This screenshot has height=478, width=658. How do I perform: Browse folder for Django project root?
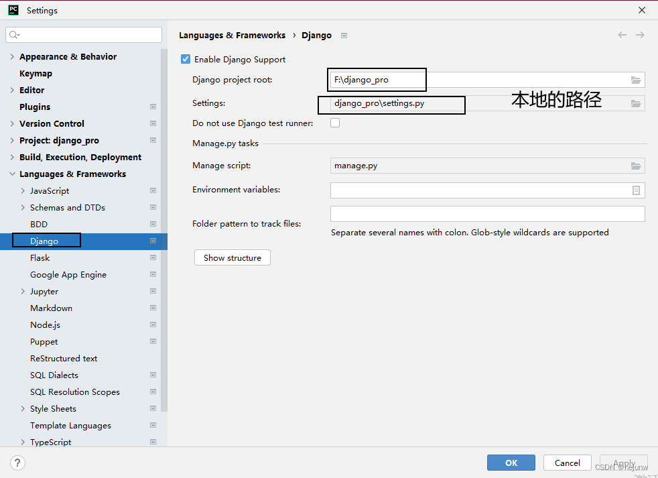(x=636, y=80)
